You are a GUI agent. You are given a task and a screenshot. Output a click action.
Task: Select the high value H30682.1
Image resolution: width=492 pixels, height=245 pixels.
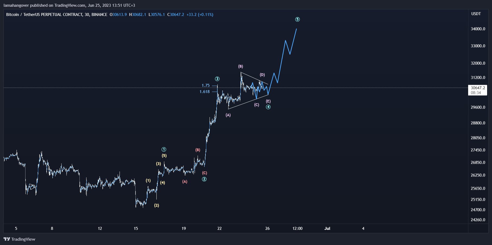(137, 15)
